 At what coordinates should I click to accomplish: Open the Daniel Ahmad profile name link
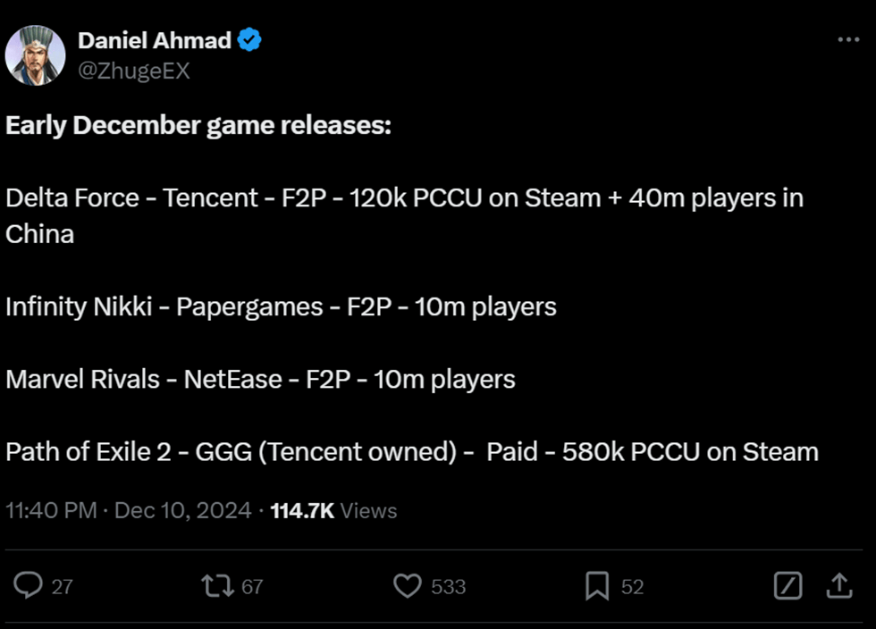click(x=155, y=40)
